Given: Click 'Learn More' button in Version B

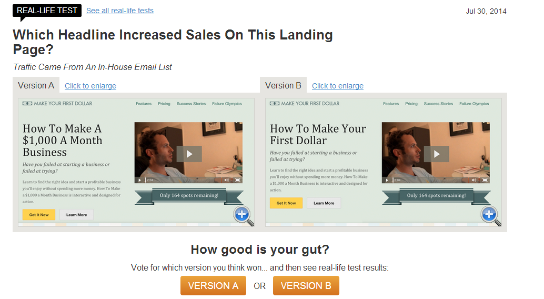Looking at the screenshot, I should (324, 203).
